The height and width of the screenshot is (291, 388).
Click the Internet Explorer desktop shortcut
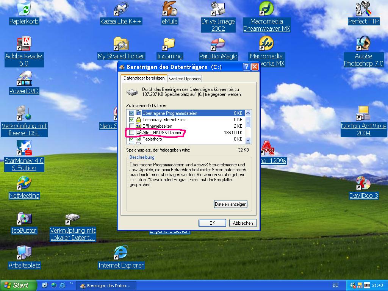tap(121, 258)
